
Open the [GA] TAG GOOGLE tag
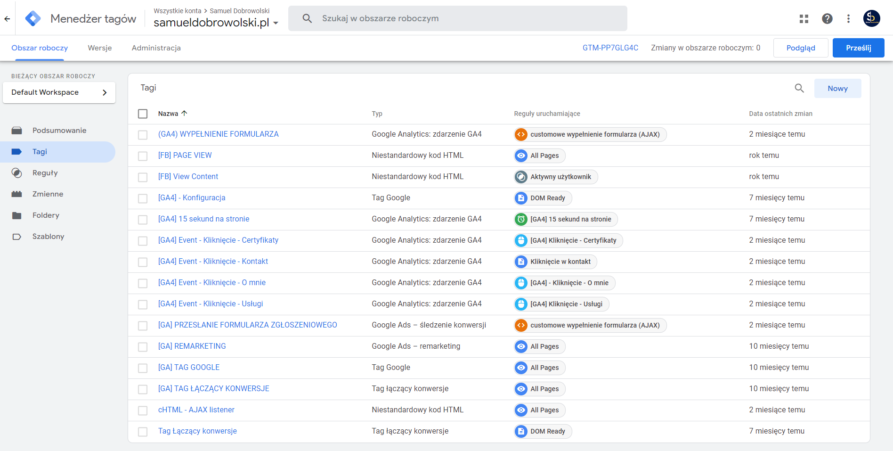click(x=189, y=368)
